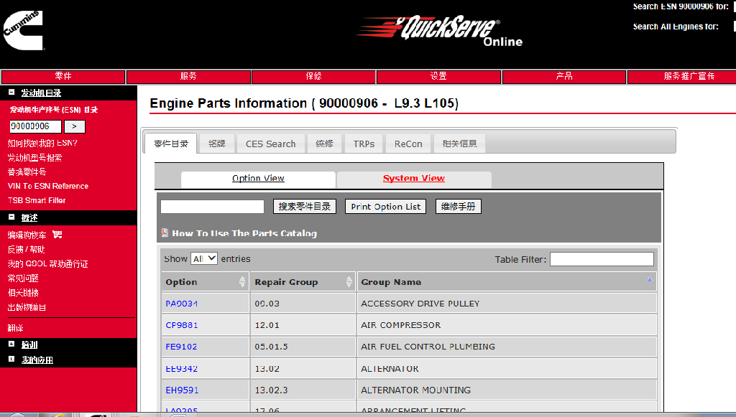Screen dimensions: 736x417
Task: Open option link EH9591
Action: (x=182, y=390)
